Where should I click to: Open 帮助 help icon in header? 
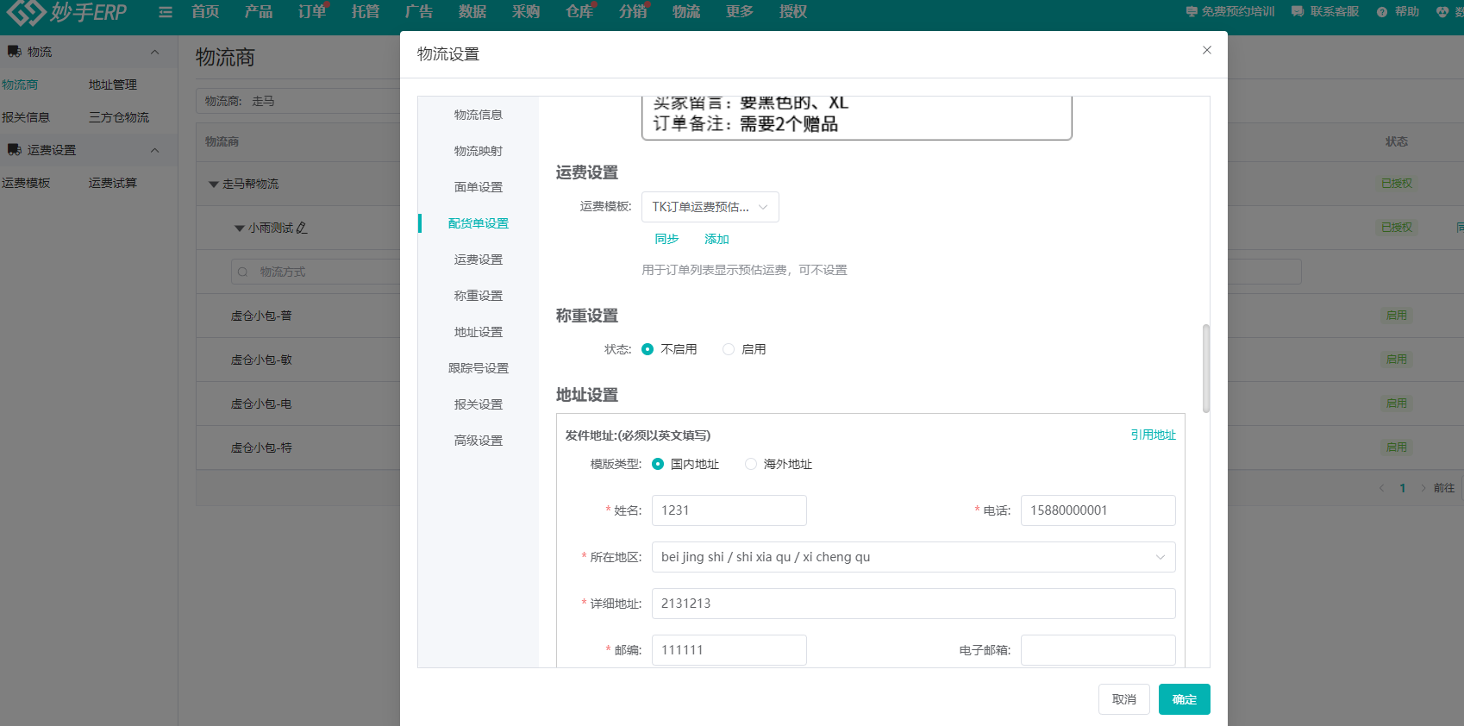coord(1382,12)
